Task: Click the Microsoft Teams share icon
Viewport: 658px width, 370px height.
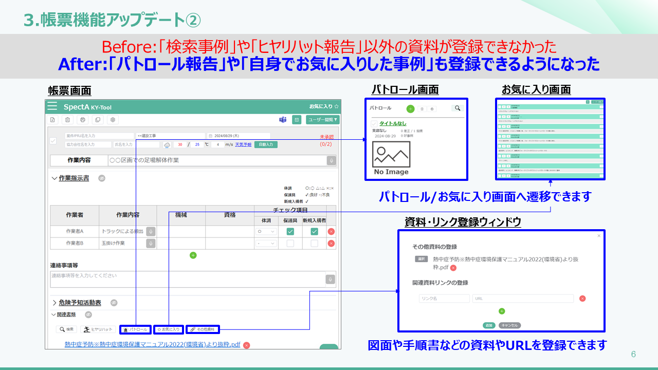Action: coord(282,120)
